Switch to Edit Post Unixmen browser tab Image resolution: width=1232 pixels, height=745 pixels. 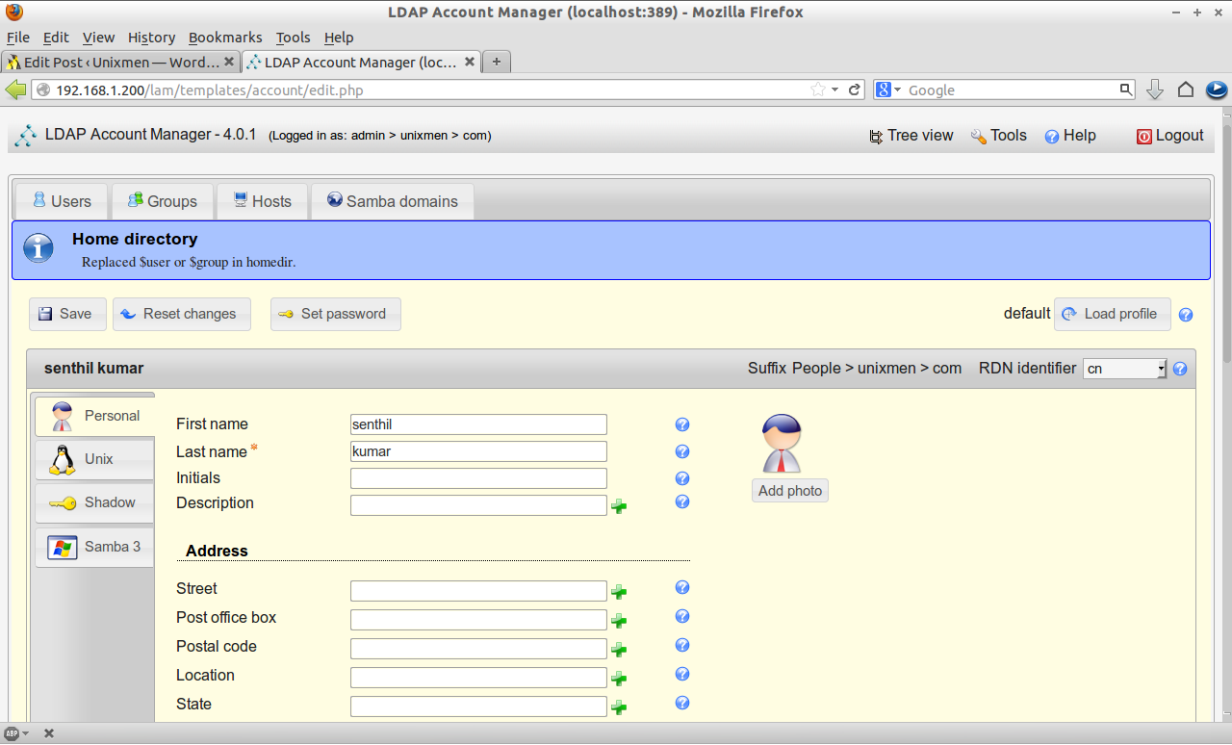coord(120,62)
